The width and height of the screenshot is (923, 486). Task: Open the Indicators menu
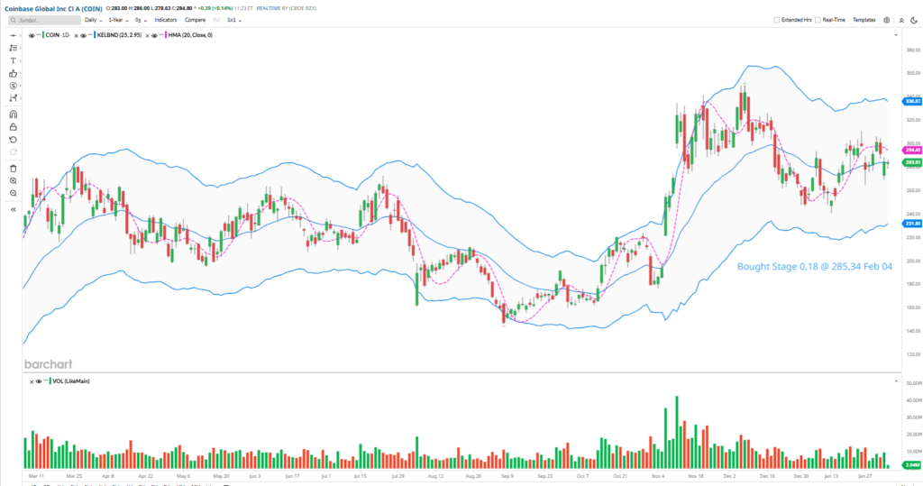(x=166, y=19)
